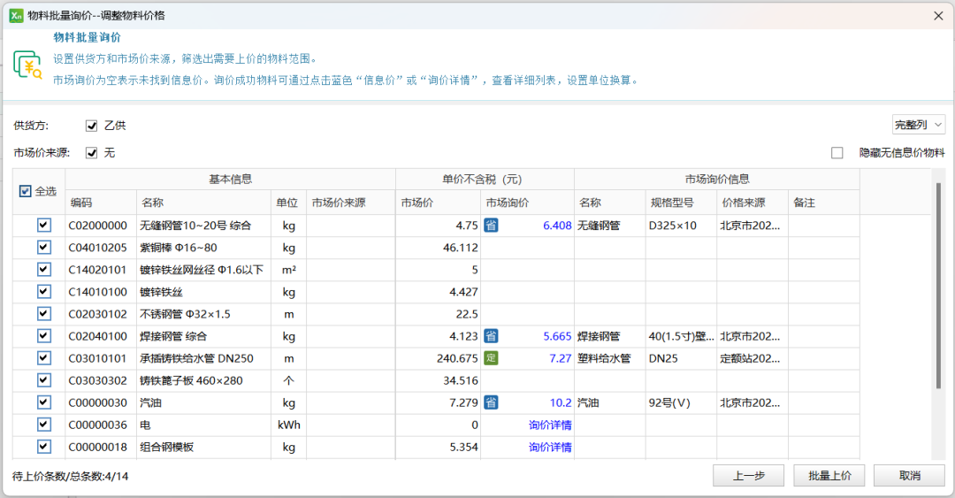Click the 省 badge in the 无缝钢管 row
Viewport: 955px width, 498px height.
click(x=492, y=226)
